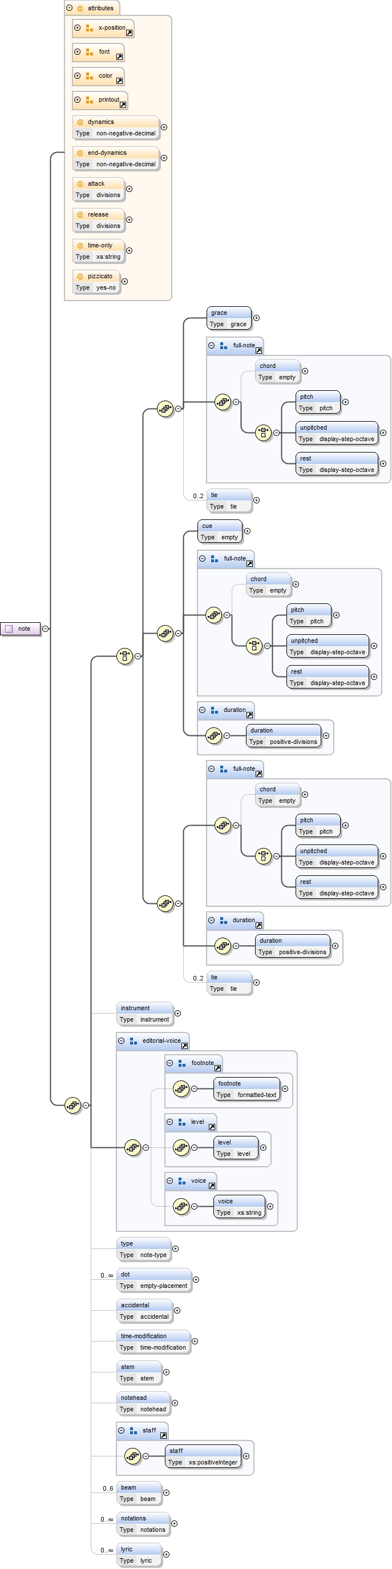The width and height of the screenshot is (392, 1569).
Task: Select the time-modification element
Action: coord(153,1341)
